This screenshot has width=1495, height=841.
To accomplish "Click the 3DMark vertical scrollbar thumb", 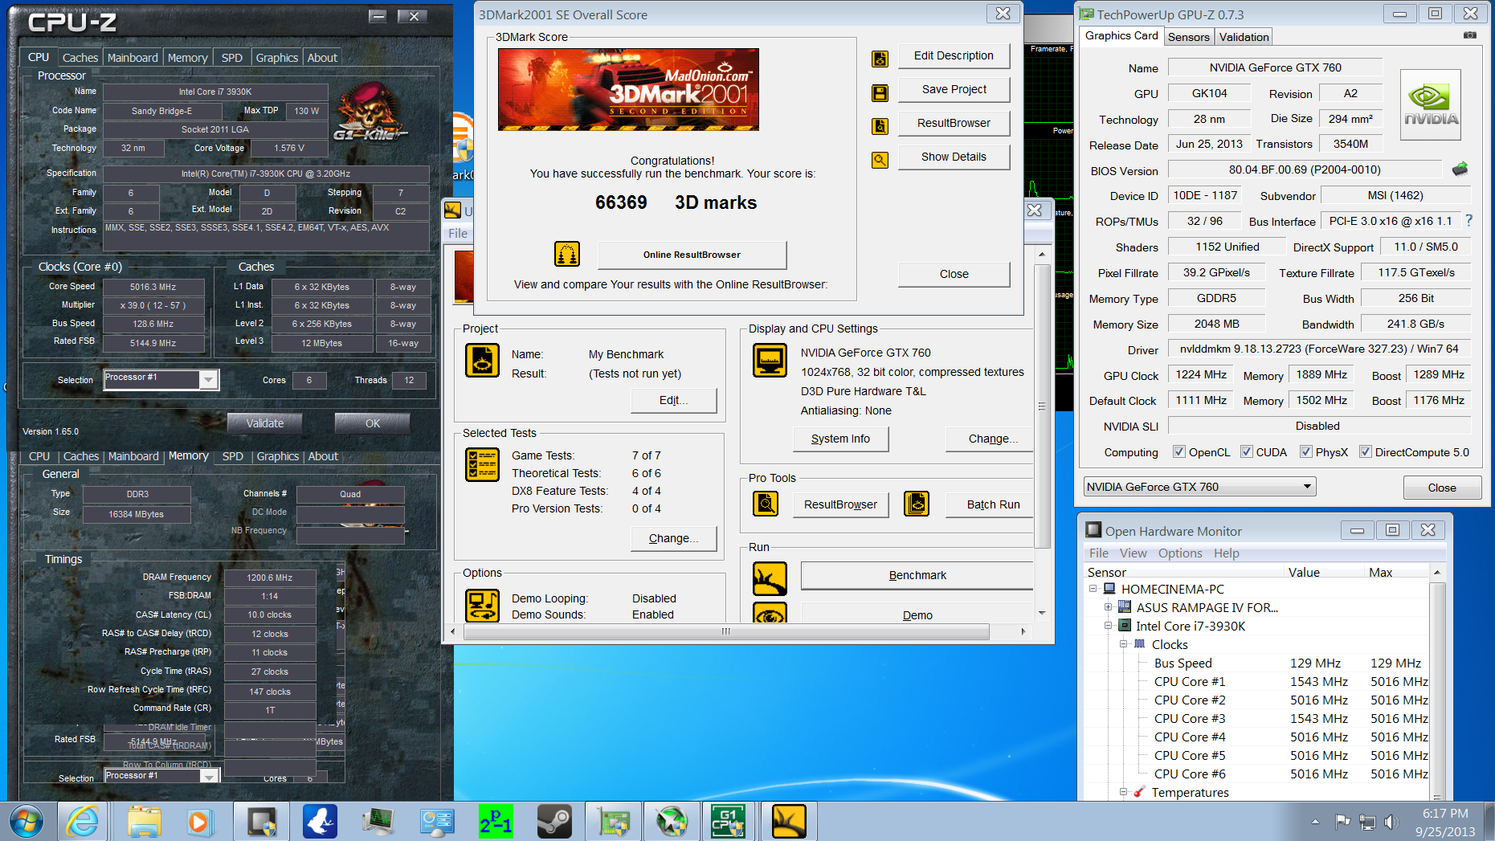I will (1042, 406).
